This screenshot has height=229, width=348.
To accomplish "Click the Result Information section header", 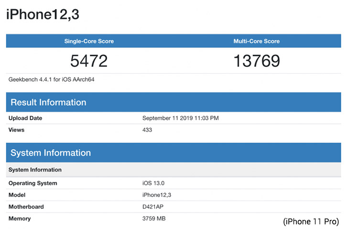I will click(x=174, y=102).
